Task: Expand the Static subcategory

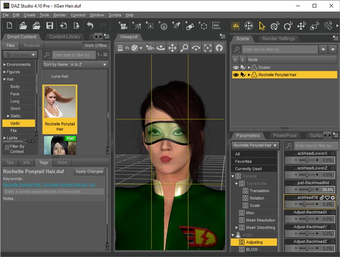Action: coord(8,116)
